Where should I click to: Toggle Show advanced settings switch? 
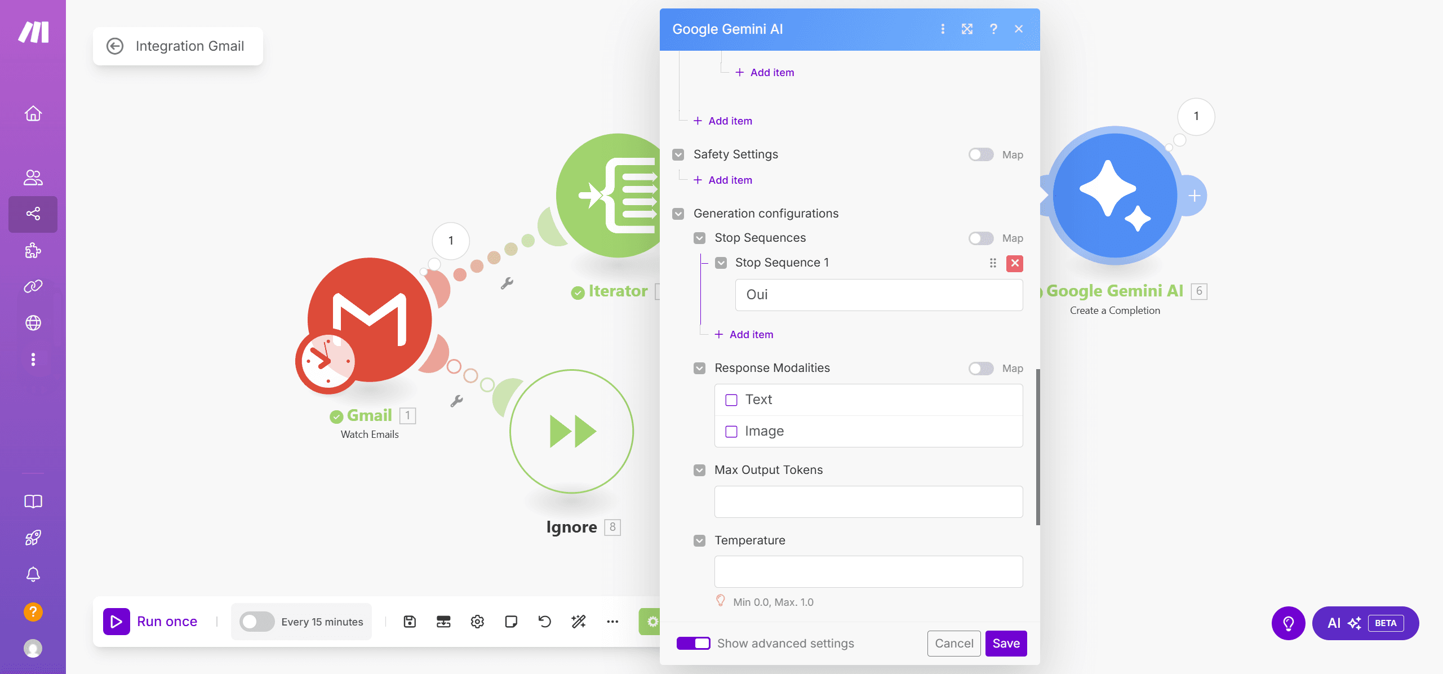coord(694,644)
